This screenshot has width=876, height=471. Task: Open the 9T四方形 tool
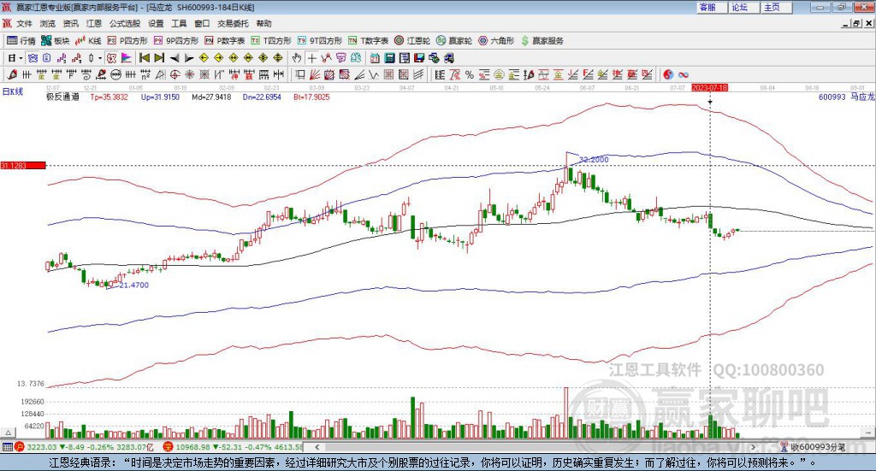[319, 41]
